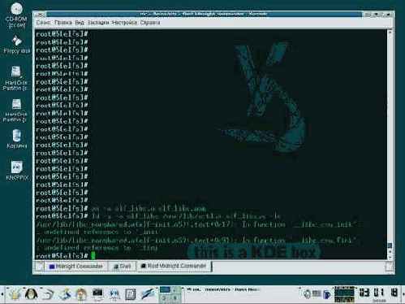This screenshot has height=304, width=405.
Task: Click the Konsole taskbar entry
Action: pyautogui.click(x=223, y=290)
